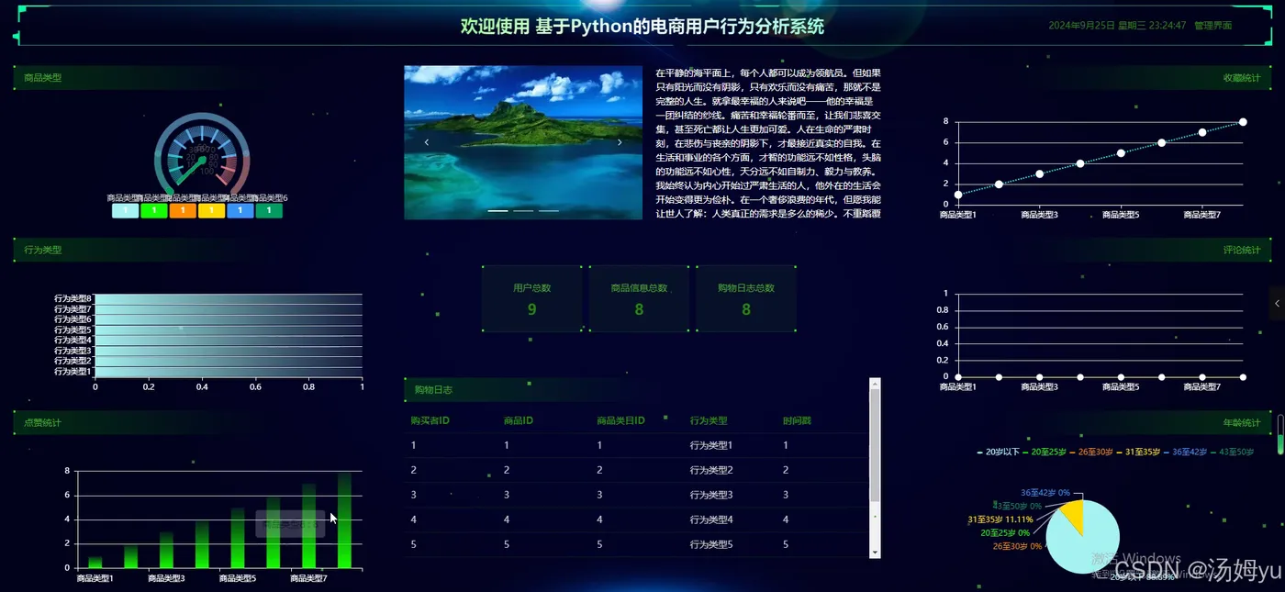This screenshot has width=1285, height=592.
Task: Select the 行为类型4 table cell
Action: (711, 519)
